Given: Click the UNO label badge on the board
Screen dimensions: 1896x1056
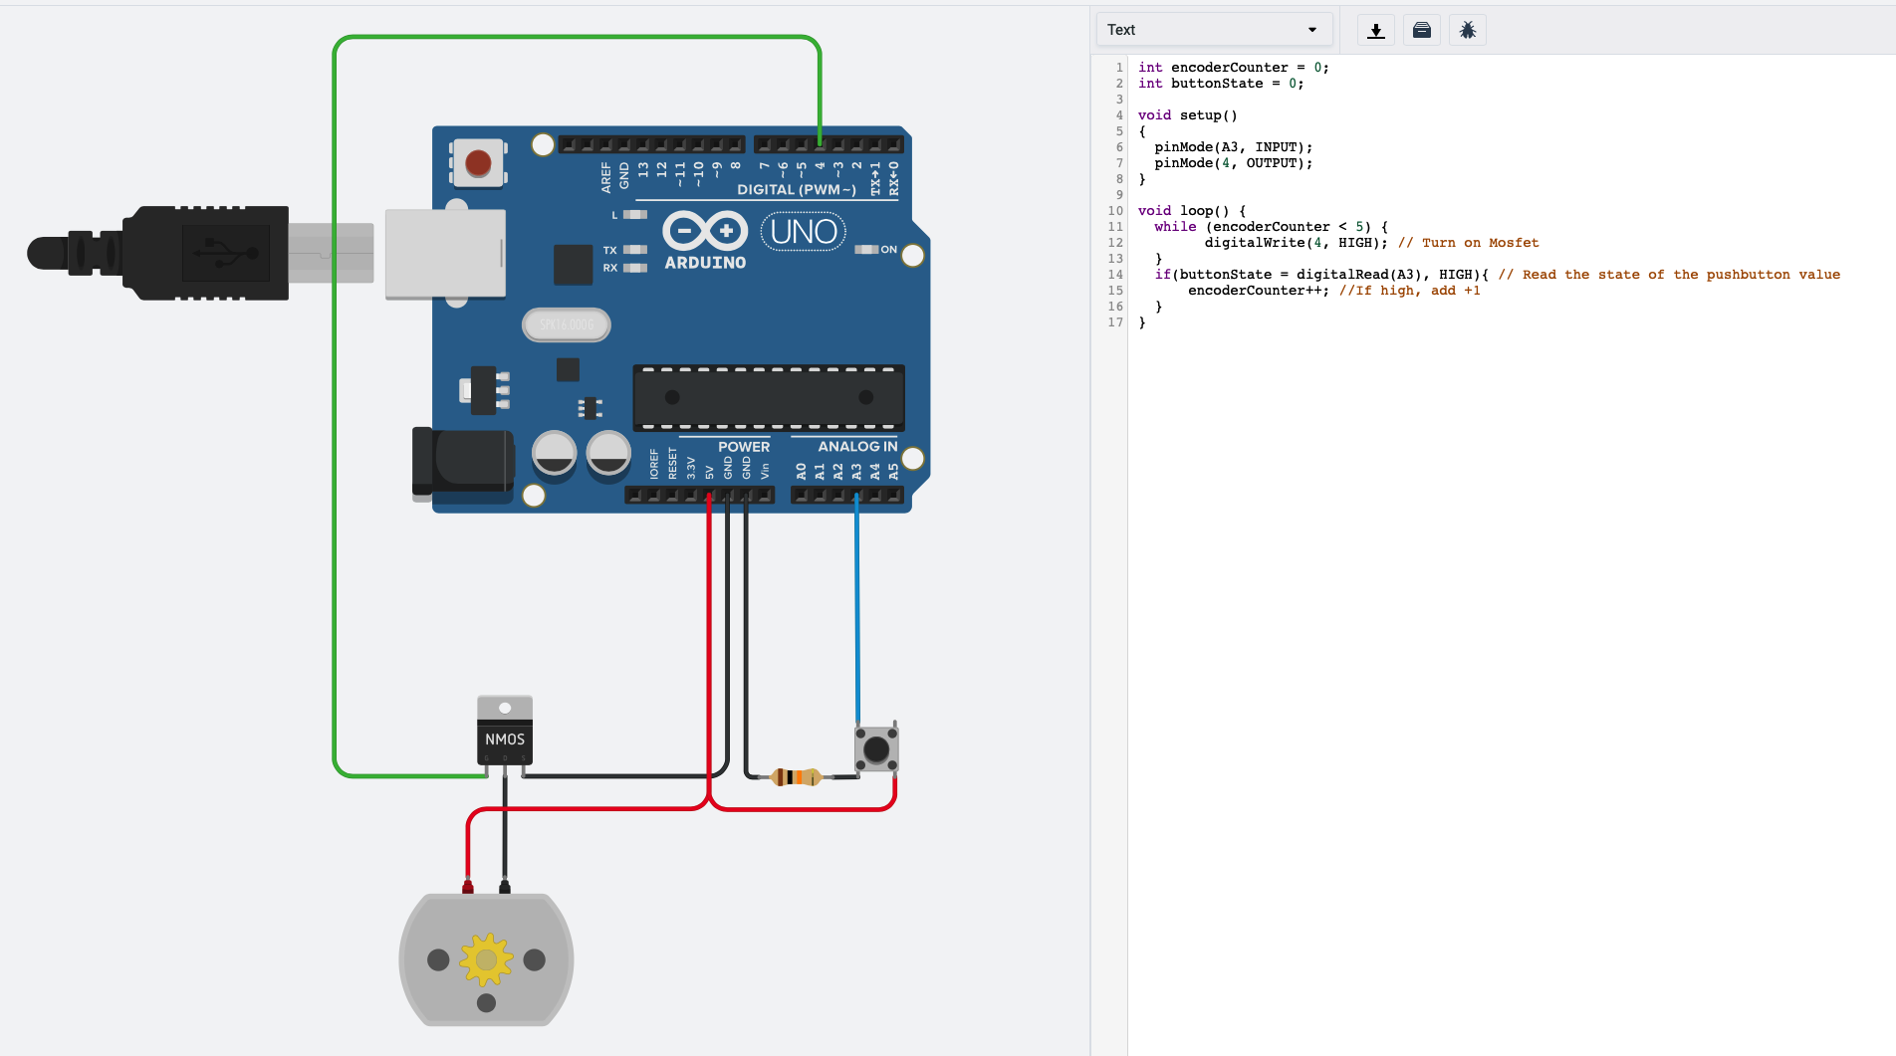Looking at the screenshot, I should click(x=804, y=232).
